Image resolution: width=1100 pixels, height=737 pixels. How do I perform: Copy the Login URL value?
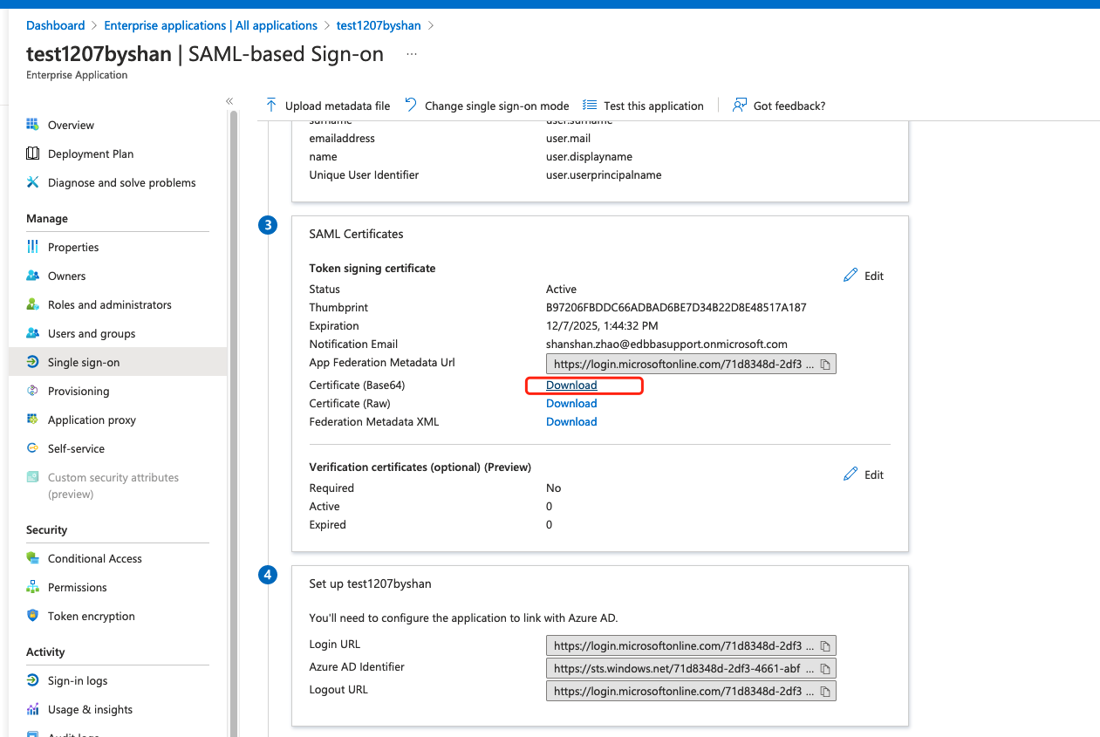tap(825, 646)
